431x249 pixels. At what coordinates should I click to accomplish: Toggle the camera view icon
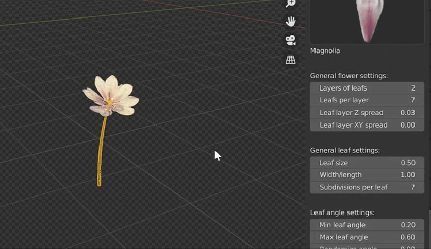(x=291, y=40)
